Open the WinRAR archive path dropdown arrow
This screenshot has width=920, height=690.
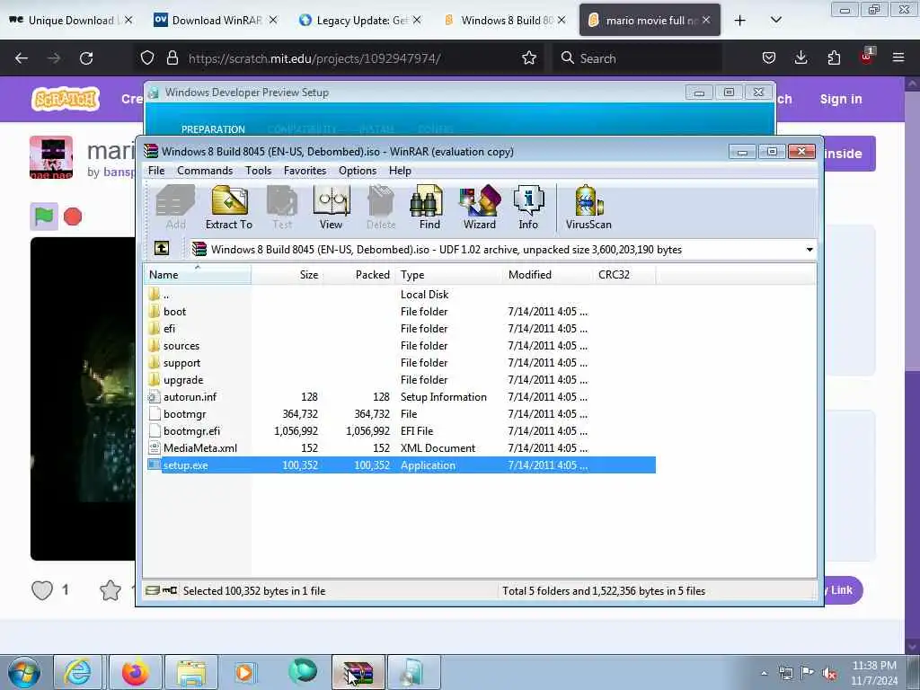[809, 250]
